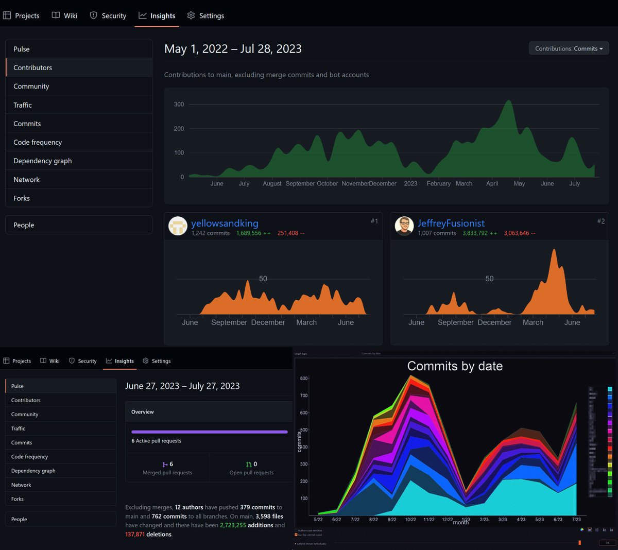Click the Wiki book icon in top navigation
Viewport: 618px width, 550px height.
(x=56, y=15)
